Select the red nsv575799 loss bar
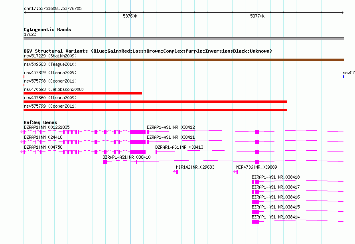The height and width of the screenshot is (244, 355). [155, 110]
